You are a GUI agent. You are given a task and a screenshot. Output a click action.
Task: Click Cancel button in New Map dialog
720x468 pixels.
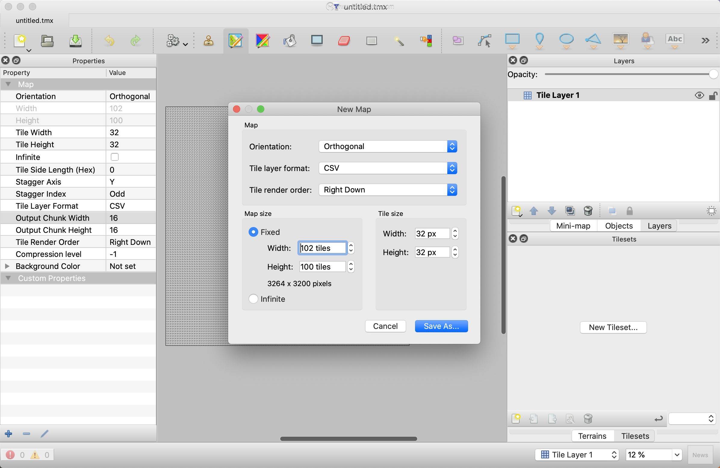(386, 326)
